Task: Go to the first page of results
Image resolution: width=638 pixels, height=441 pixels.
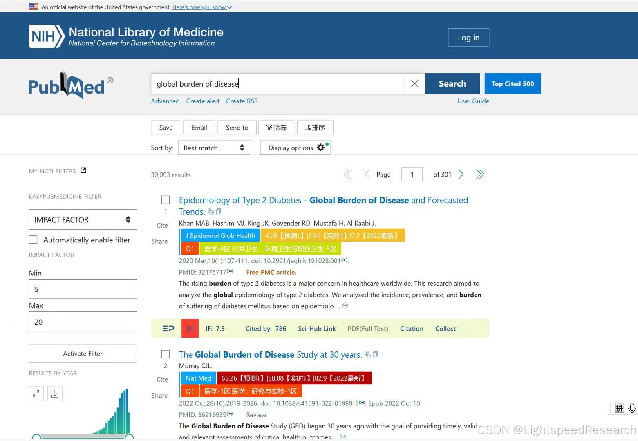Action: tap(348, 175)
